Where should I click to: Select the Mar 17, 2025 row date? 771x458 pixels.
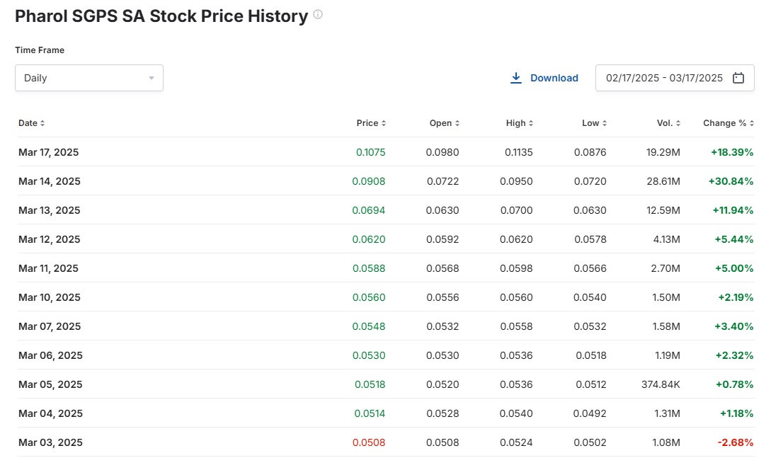(x=48, y=152)
